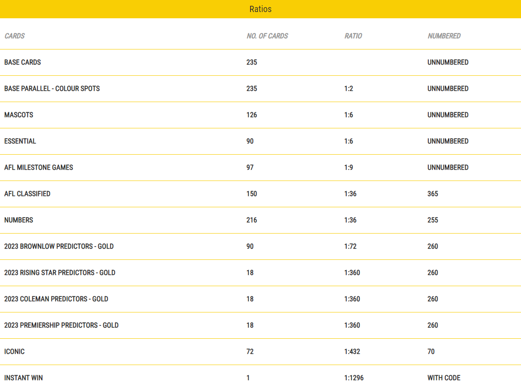
Task: Select BASE PARALLEL - COLOUR SPOTS row label
Action: pos(52,88)
